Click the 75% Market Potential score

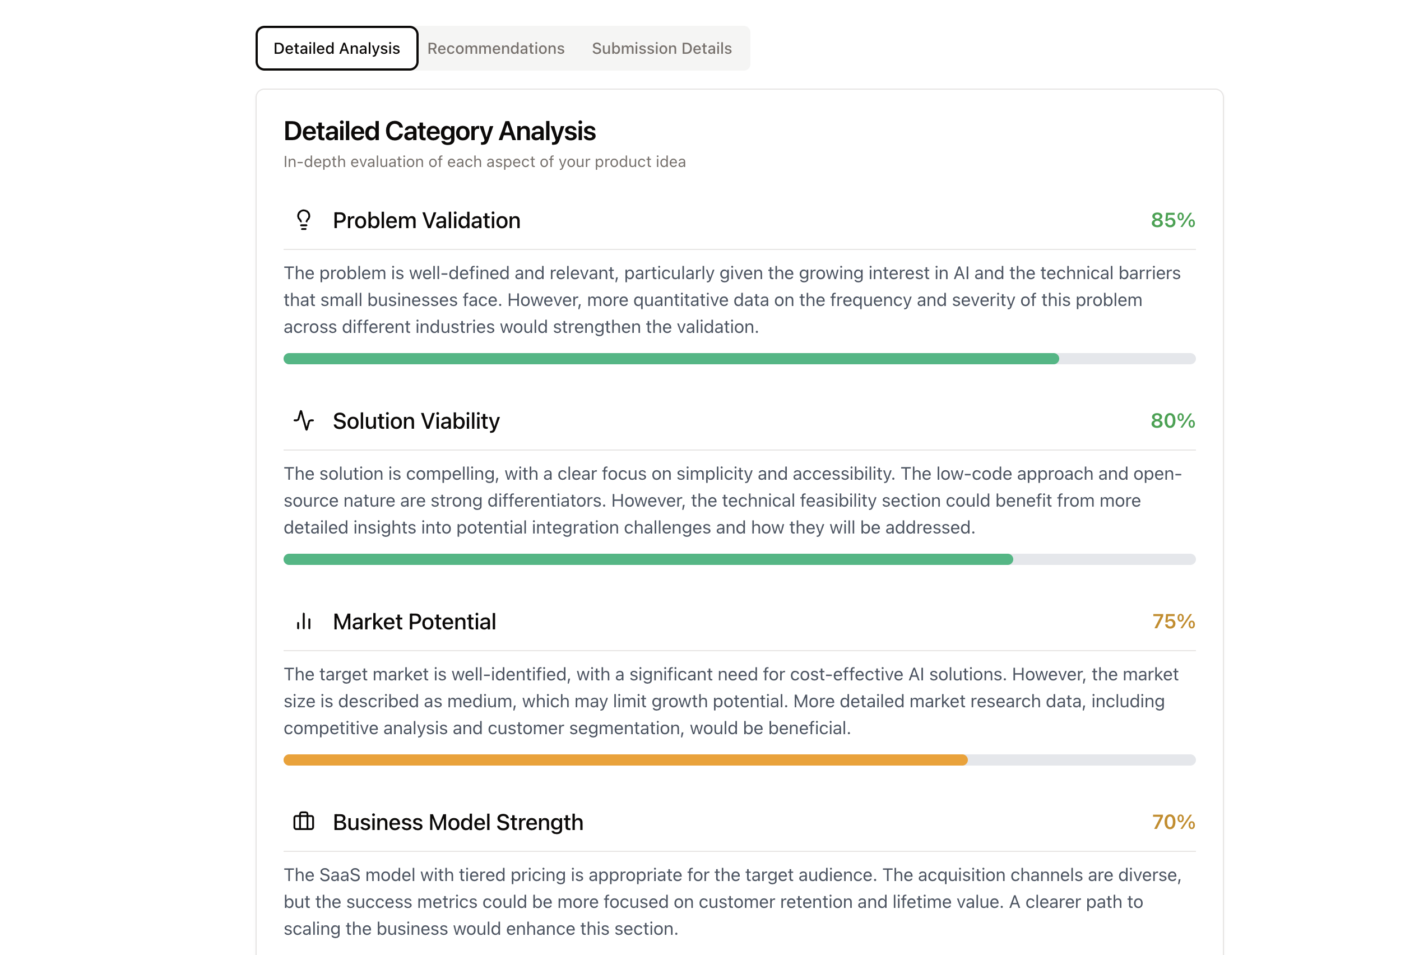[x=1173, y=621]
